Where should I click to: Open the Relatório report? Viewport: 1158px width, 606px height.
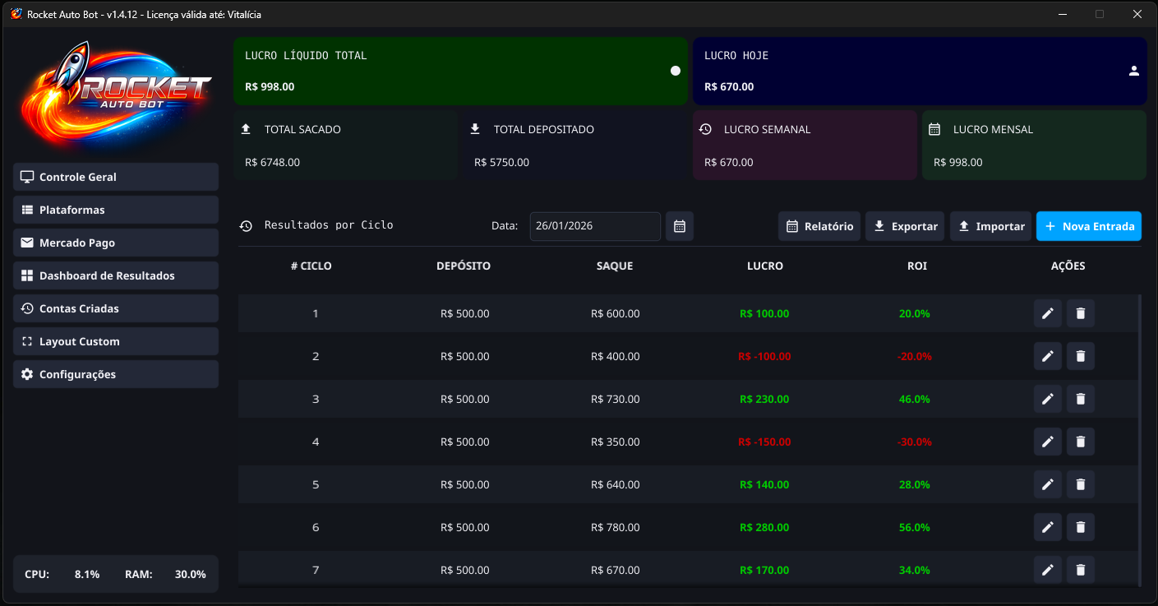coord(819,226)
